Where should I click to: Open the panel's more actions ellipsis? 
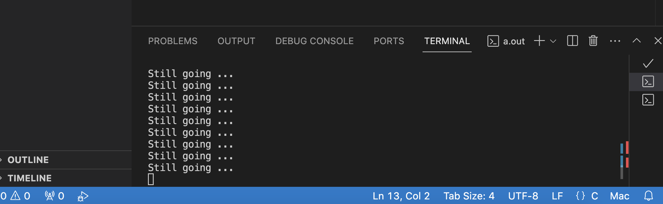click(x=615, y=41)
